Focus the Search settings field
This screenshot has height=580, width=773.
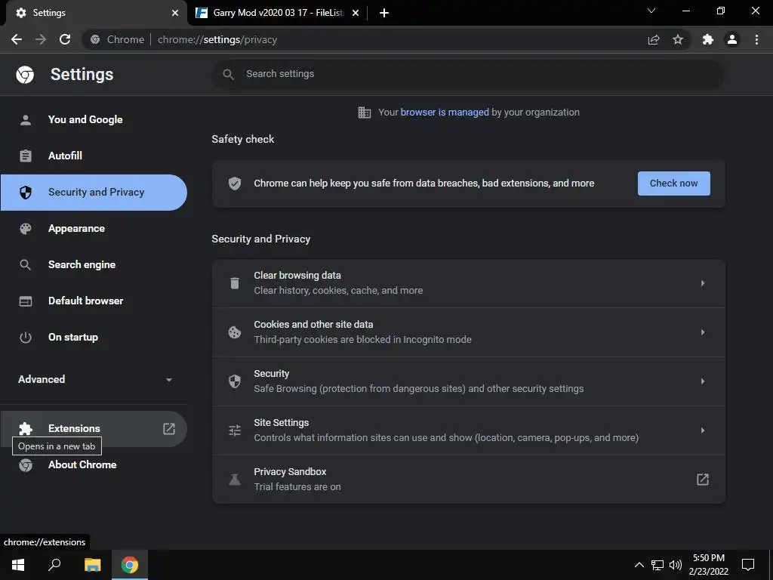pyautogui.click(x=468, y=74)
